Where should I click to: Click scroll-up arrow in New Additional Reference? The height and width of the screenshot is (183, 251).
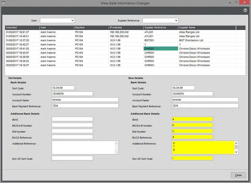click(x=236, y=143)
